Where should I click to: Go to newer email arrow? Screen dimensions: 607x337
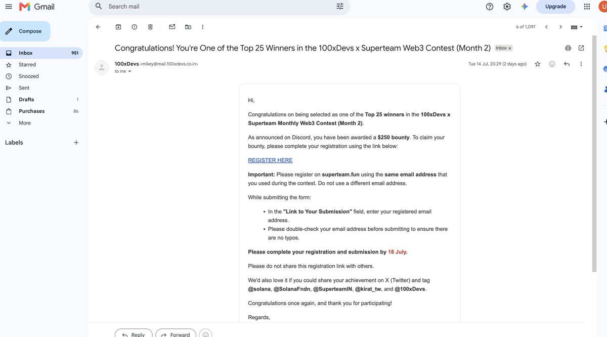546,27
